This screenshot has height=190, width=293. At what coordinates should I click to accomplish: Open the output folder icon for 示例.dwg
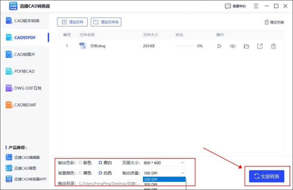point(246,46)
